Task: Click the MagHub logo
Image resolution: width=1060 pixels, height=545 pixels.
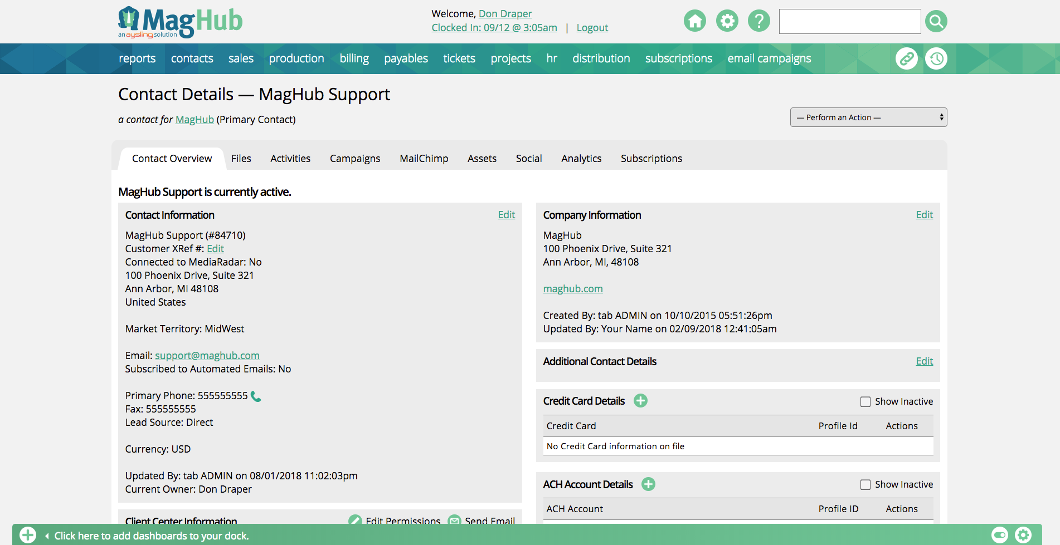Action: pyautogui.click(x=180, y=22)
